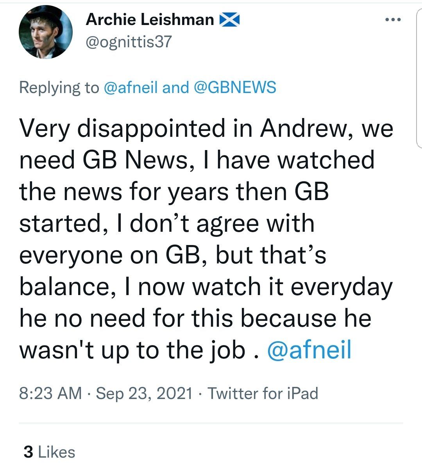Open the @ognittis37 handle
The width and height of the screenshot is (422, 467).
pos(129,42)
